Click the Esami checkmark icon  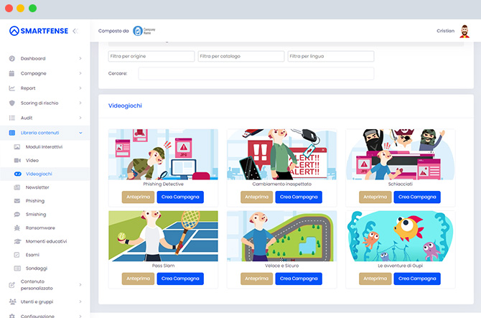pos(17,255)
